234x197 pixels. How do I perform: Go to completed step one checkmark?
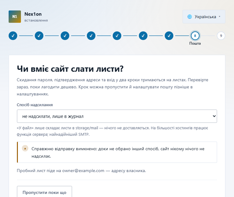point(13,36)
